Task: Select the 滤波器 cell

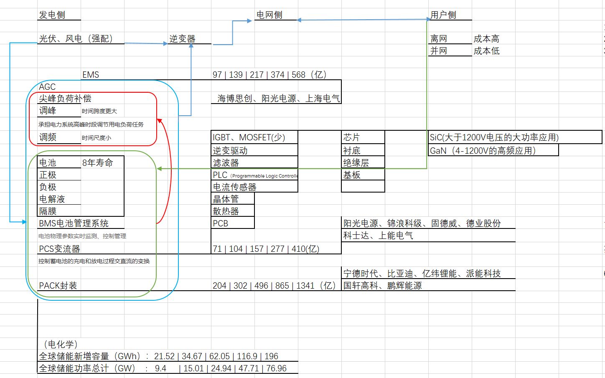Action: (x=226, y=163)
